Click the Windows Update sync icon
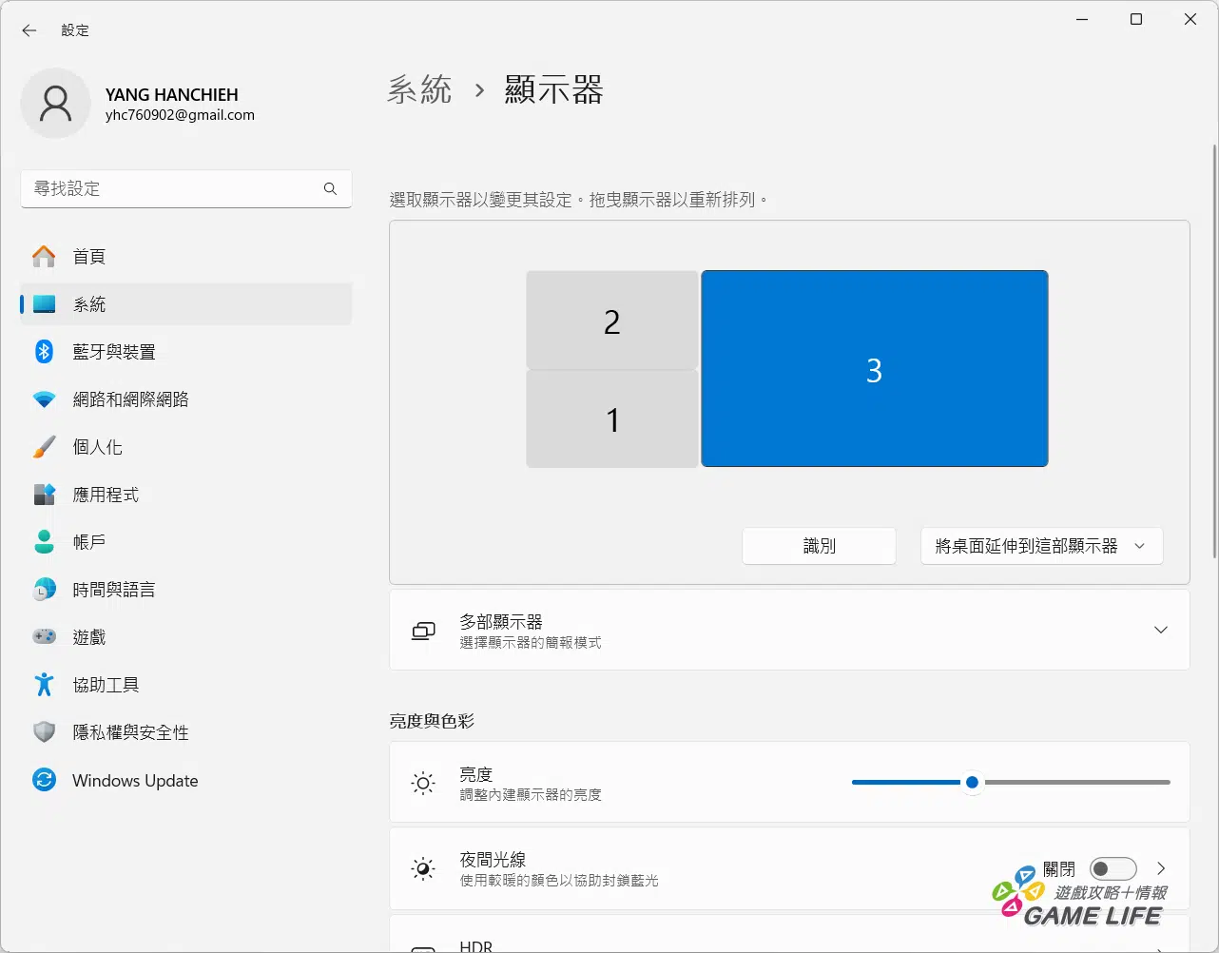 (44, 781)
